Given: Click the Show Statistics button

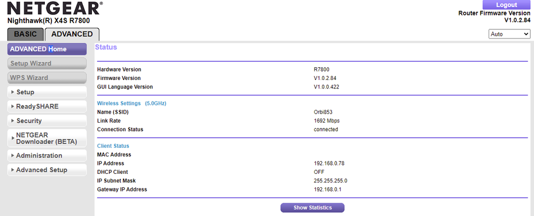Looking at the screenshot, I should pos(312,207).
